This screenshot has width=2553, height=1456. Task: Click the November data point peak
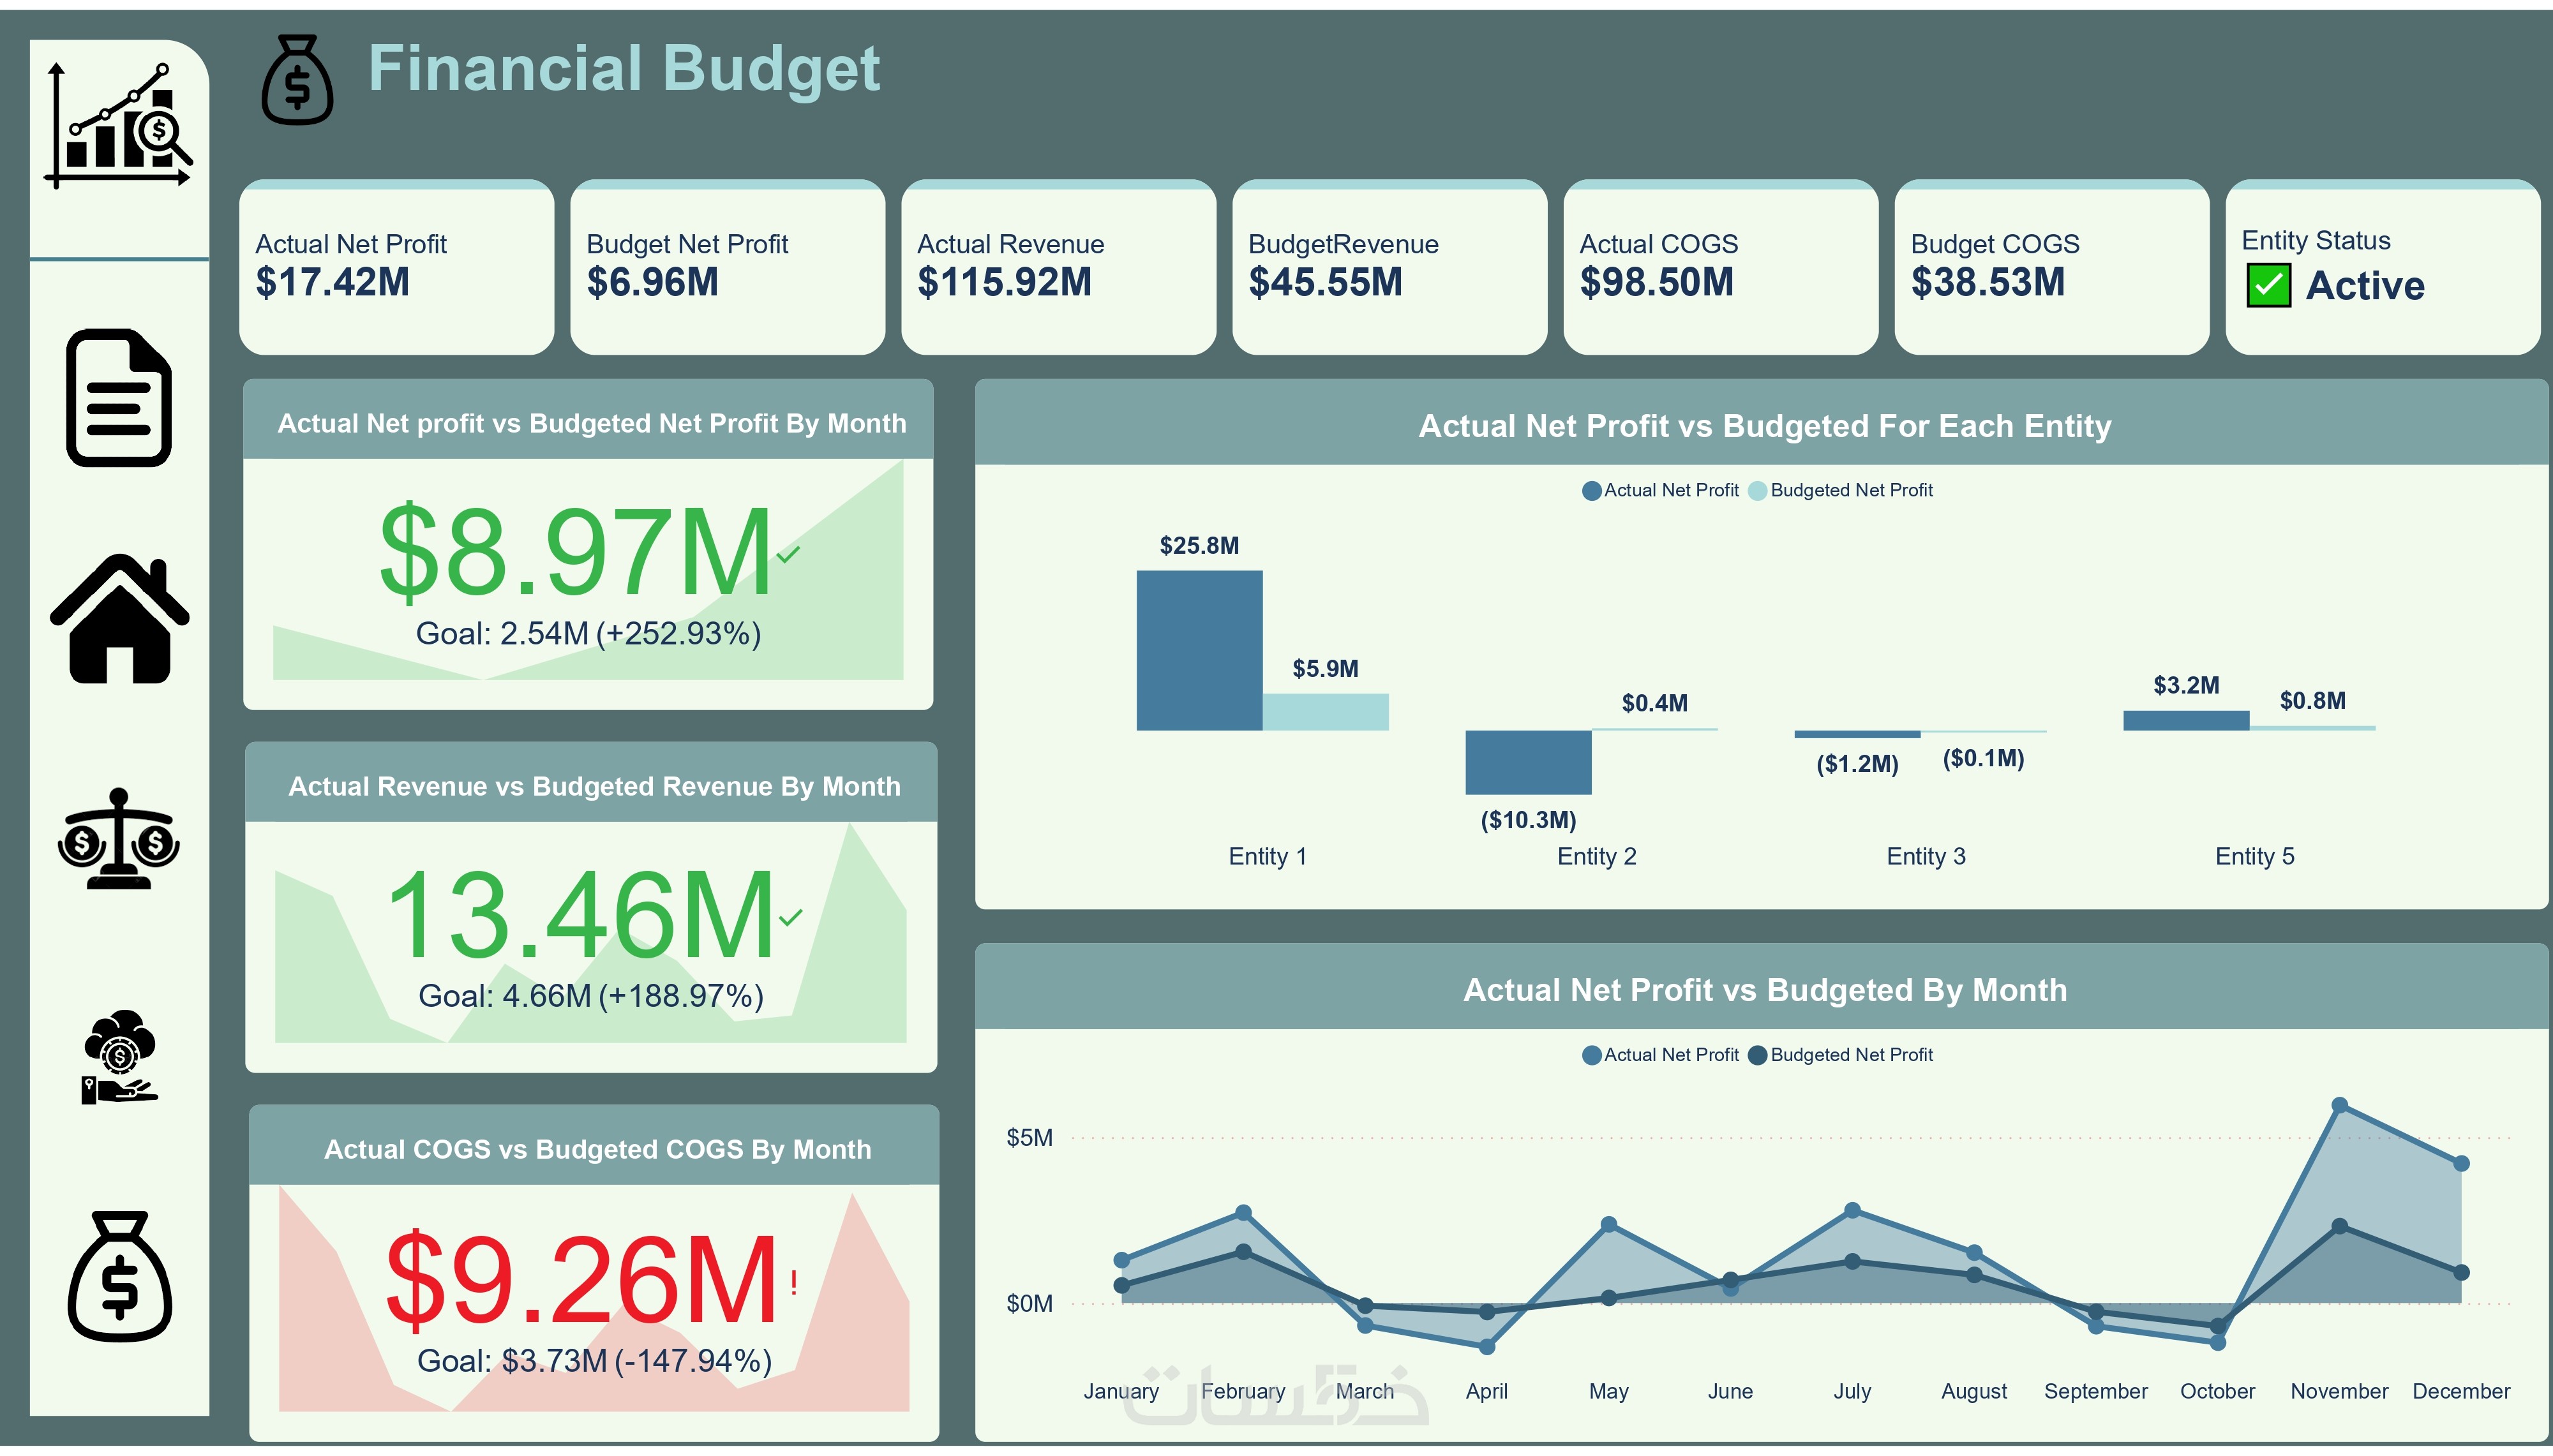tap(2339, 1105)
